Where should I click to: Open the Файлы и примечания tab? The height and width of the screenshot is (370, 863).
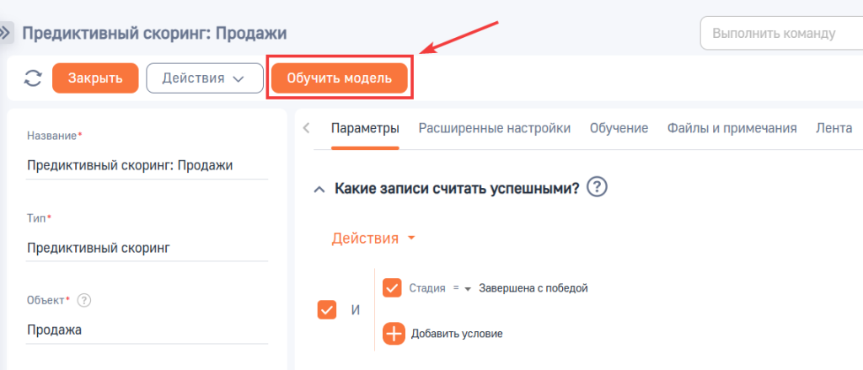(x=732, y=128)
